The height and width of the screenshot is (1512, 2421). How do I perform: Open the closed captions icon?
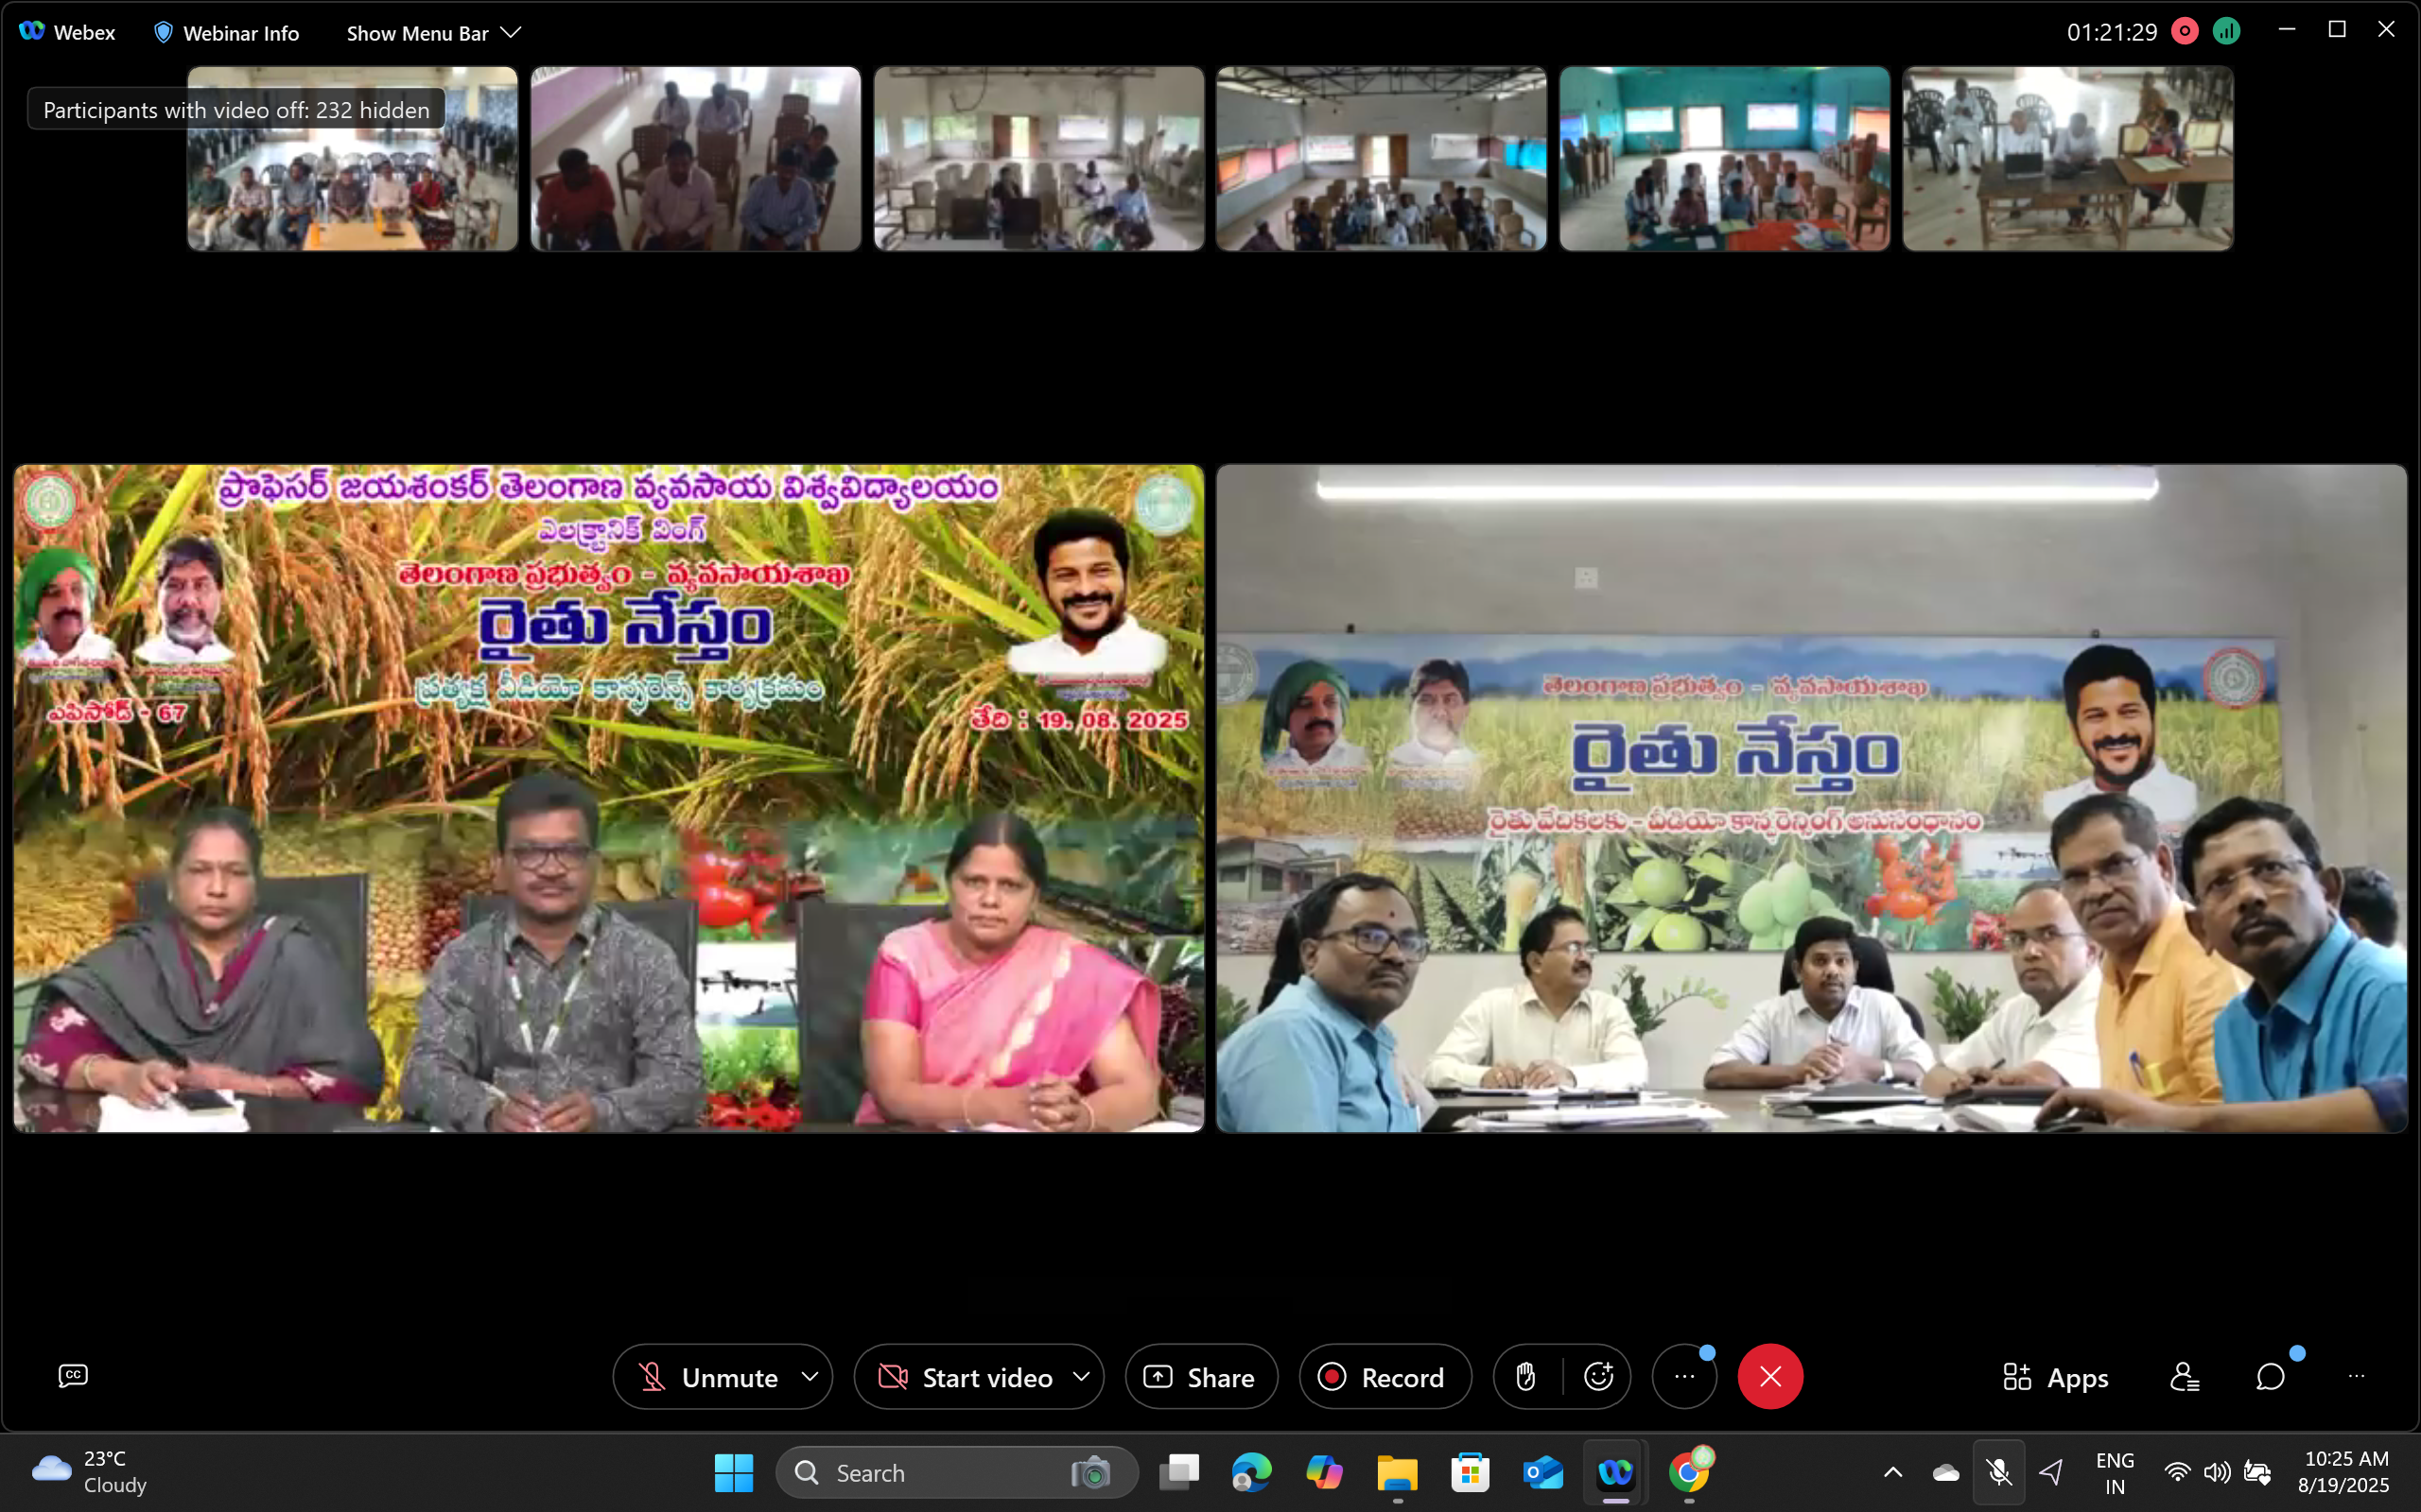click(73, 1376)
